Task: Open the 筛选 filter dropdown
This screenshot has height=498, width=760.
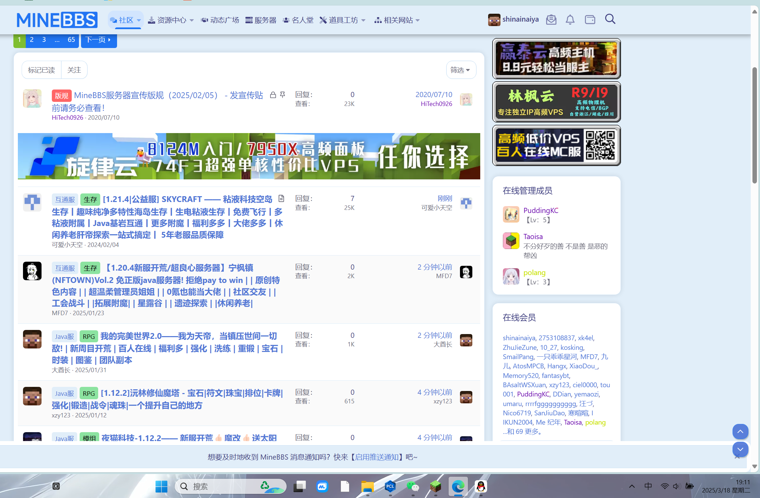Action: [461, 70]
